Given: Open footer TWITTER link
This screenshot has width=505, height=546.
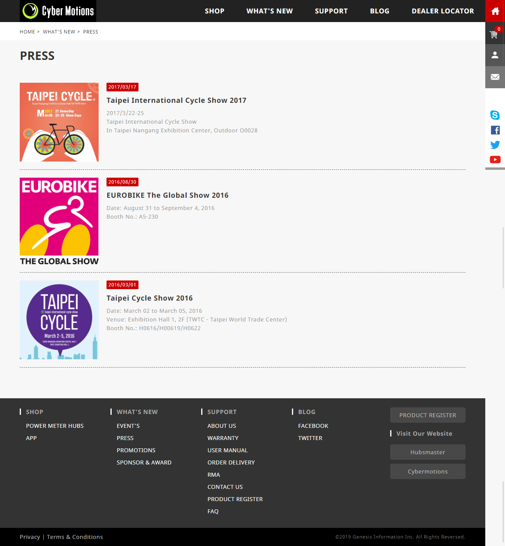Looking at the screenshot, I should point(310,438).
